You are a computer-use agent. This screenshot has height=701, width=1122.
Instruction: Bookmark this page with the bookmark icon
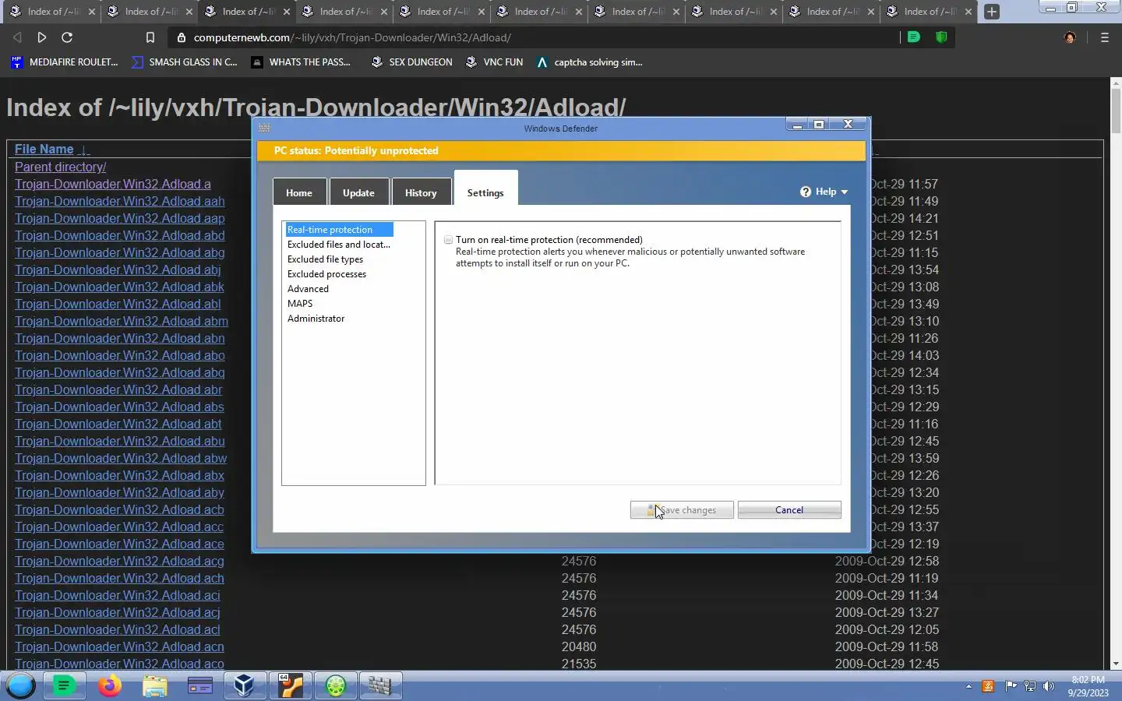150,37
